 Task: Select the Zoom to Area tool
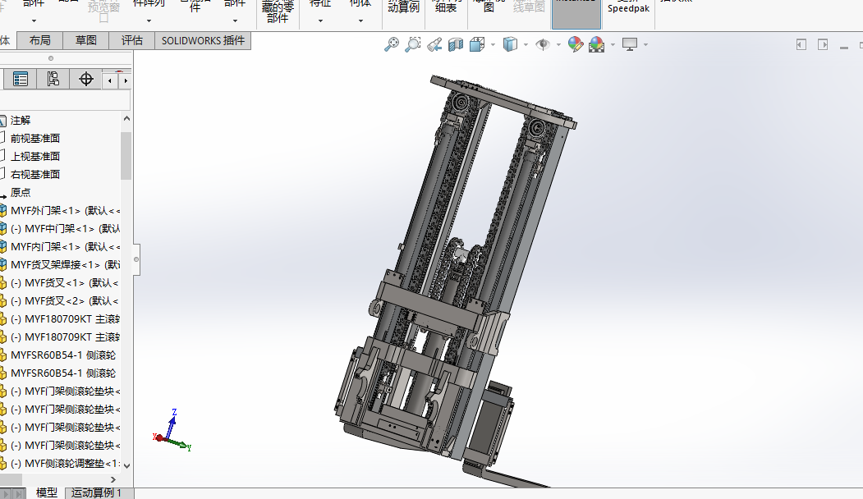(413, 44)
